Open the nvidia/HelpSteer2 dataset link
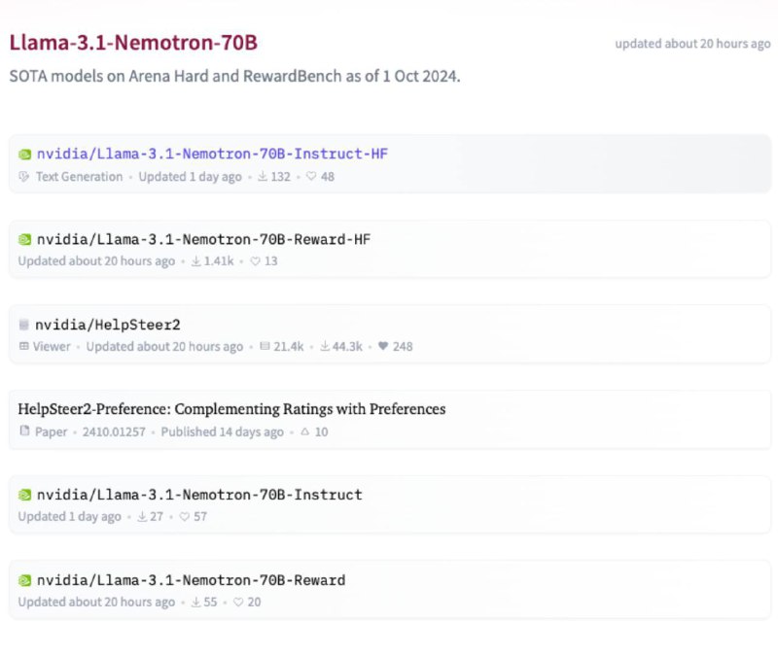778x655 pixels. (x=108, y=325)
